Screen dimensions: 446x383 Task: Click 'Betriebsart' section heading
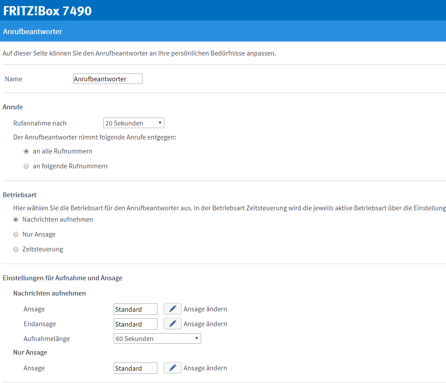pyautogui.click(x=20, y=195)
